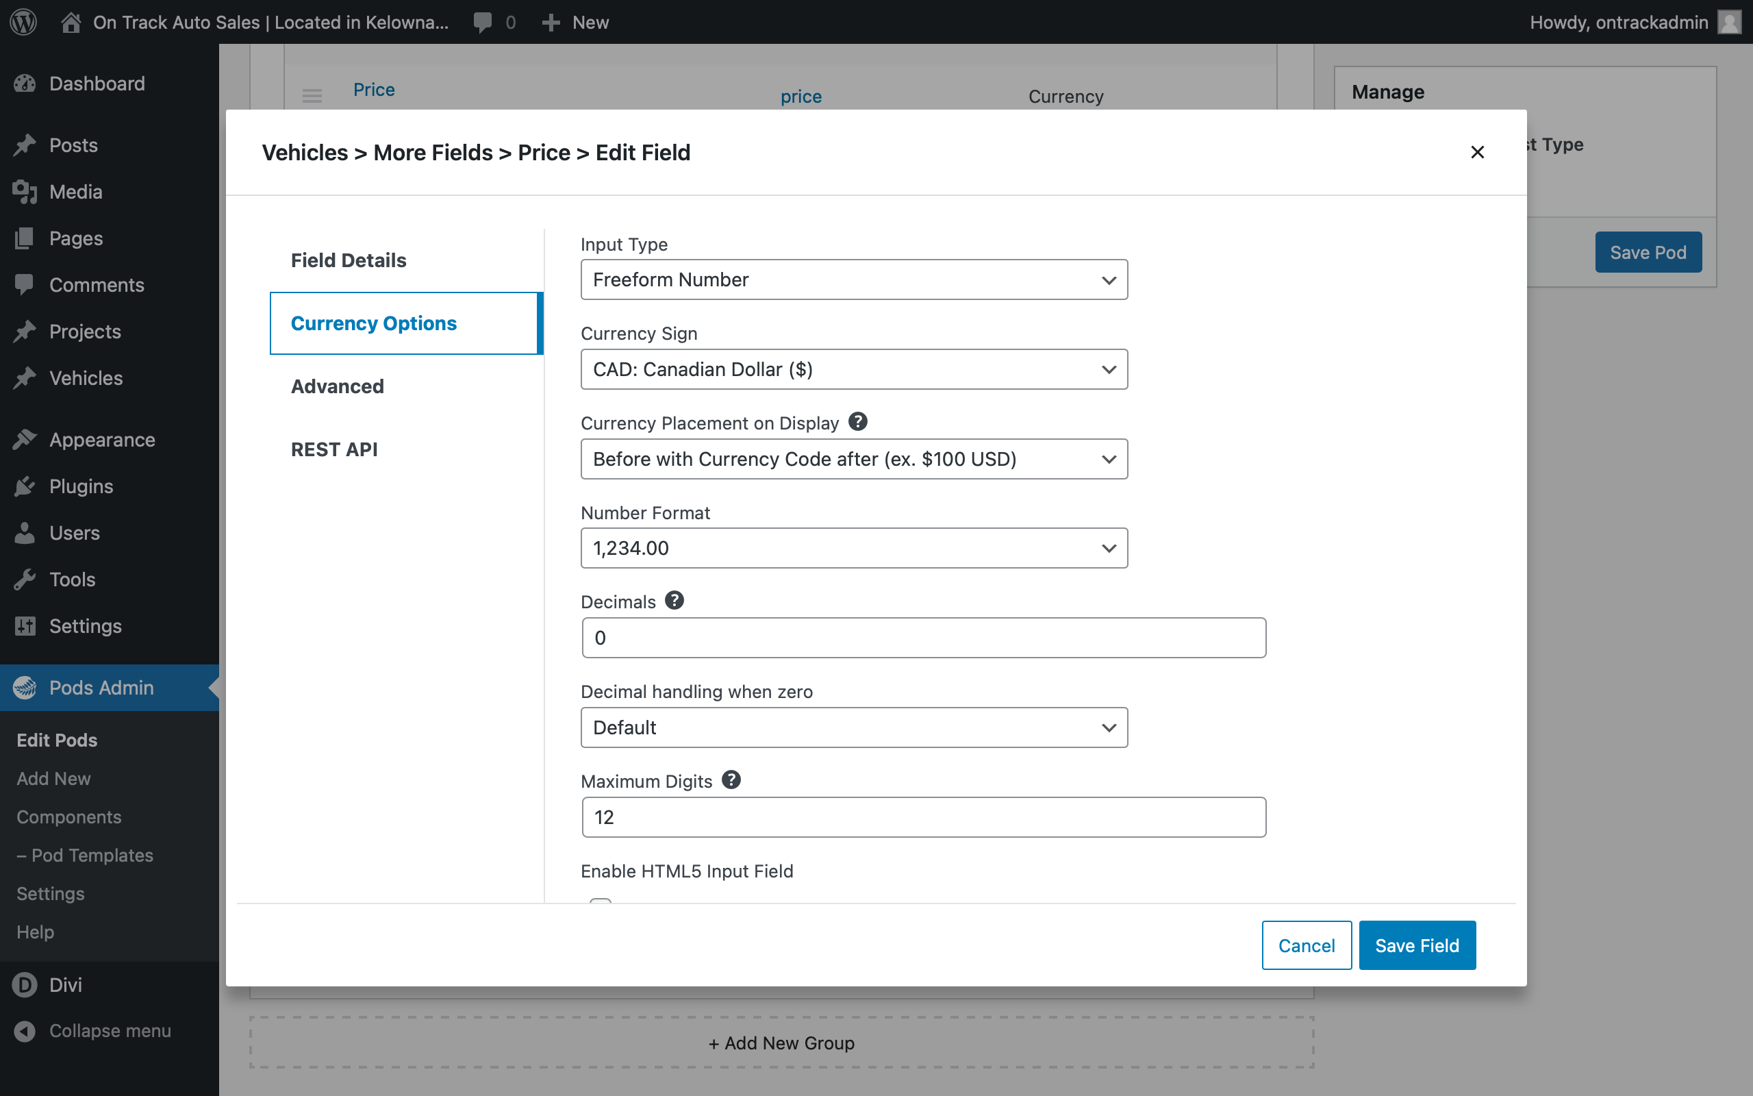Open the comments bubble icon in admin bar
Viewport: 1753px width, 1096px height.
click(x=483, y=23)
